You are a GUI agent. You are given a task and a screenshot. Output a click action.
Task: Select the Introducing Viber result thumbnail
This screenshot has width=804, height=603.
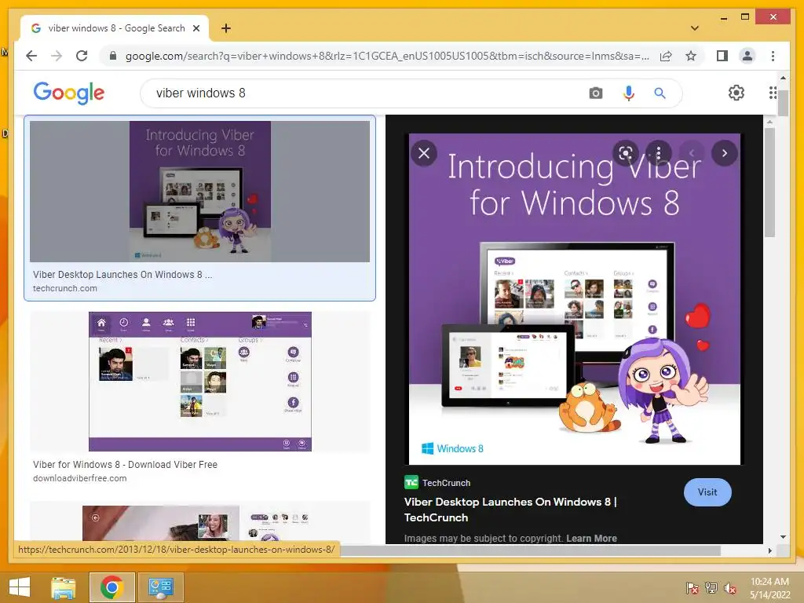click(199, 192)
